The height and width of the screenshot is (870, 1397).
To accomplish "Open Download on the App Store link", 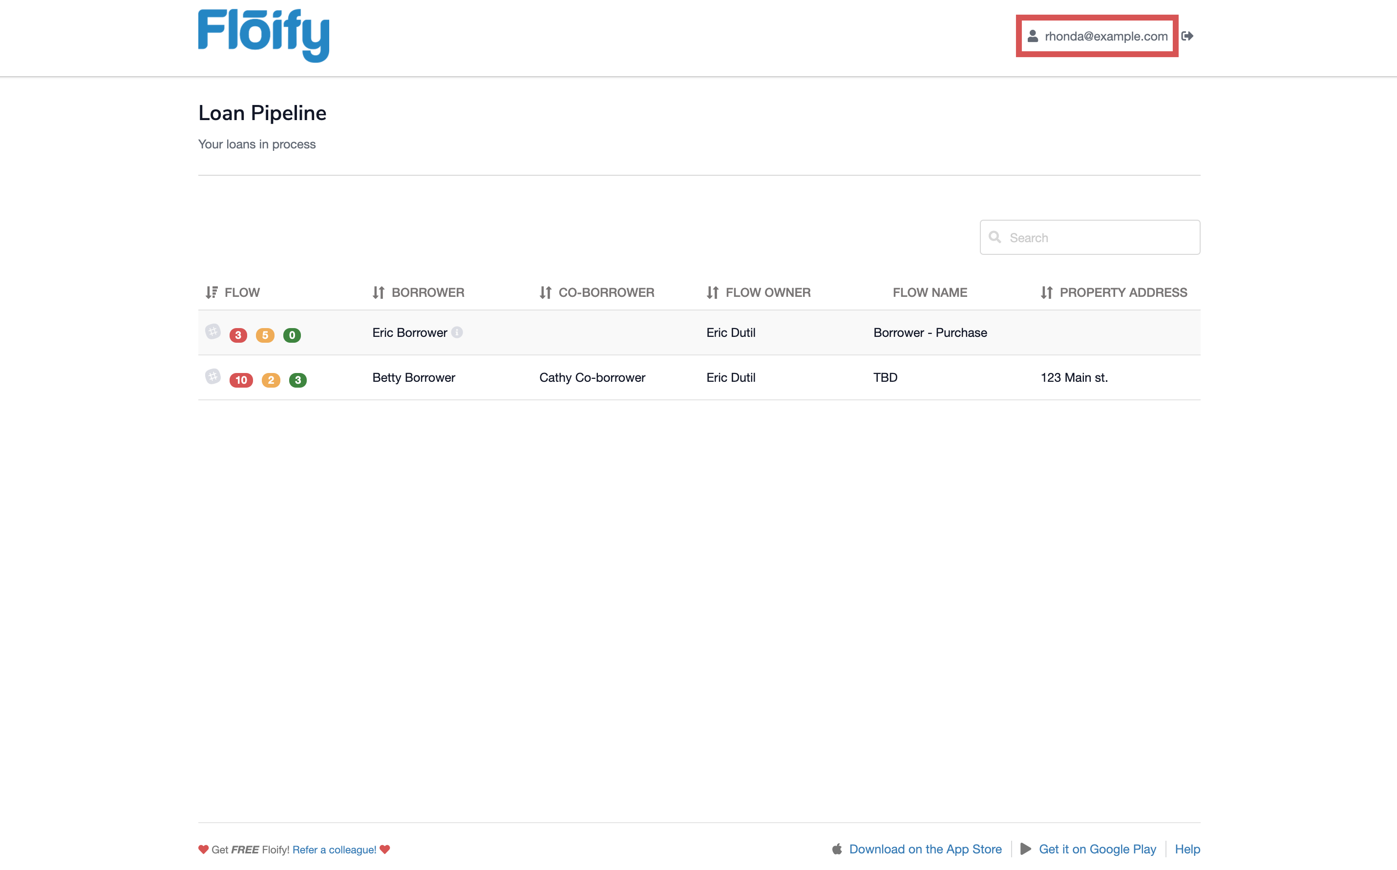I will click(925, 849).
